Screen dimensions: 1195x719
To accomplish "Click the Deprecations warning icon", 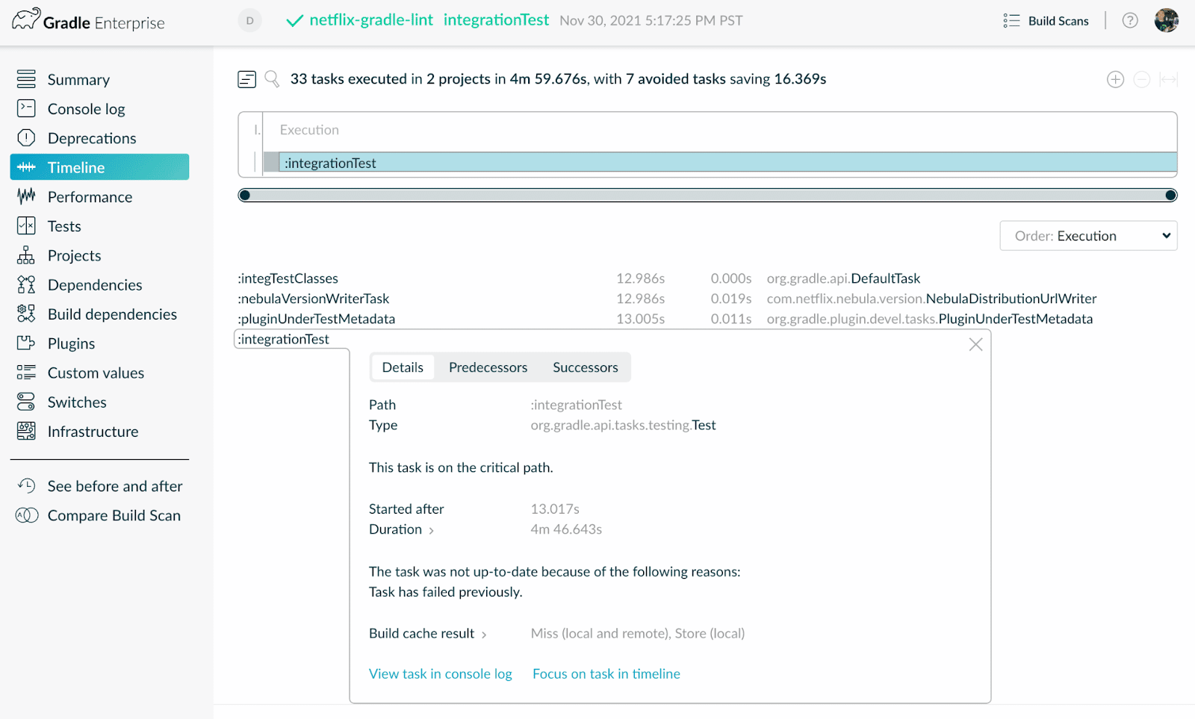I will pos(26,138).
